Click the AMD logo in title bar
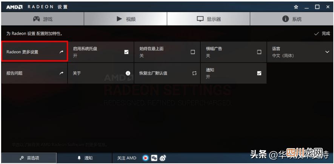The width and height of the screenshot is (334, 164). [14, 7]
